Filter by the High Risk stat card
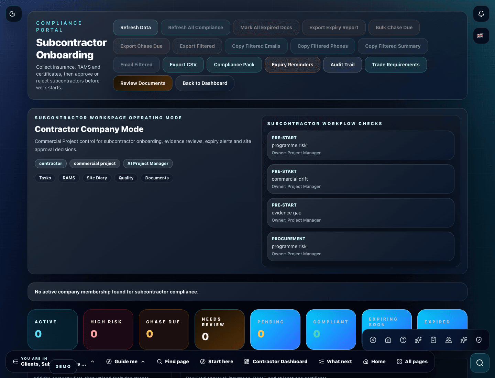The width and height of the screenshot is (495, 378). point(108,330)
